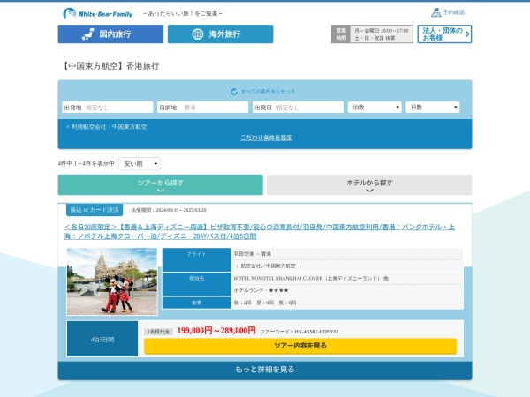
Task: Click the 1名様代金 label
Action: click(x=158, y=332)
